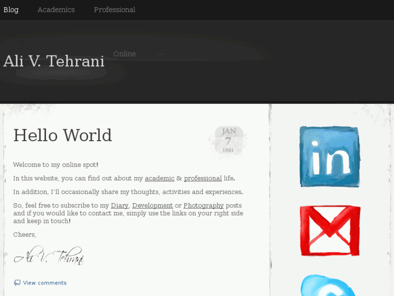Open the Diary posts link
Viewport: 394px width, 296px height.
coord(120,205)
